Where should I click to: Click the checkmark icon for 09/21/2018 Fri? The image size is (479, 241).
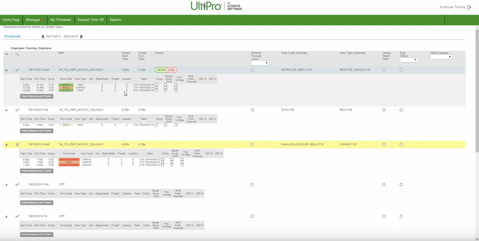pos(17,216)
